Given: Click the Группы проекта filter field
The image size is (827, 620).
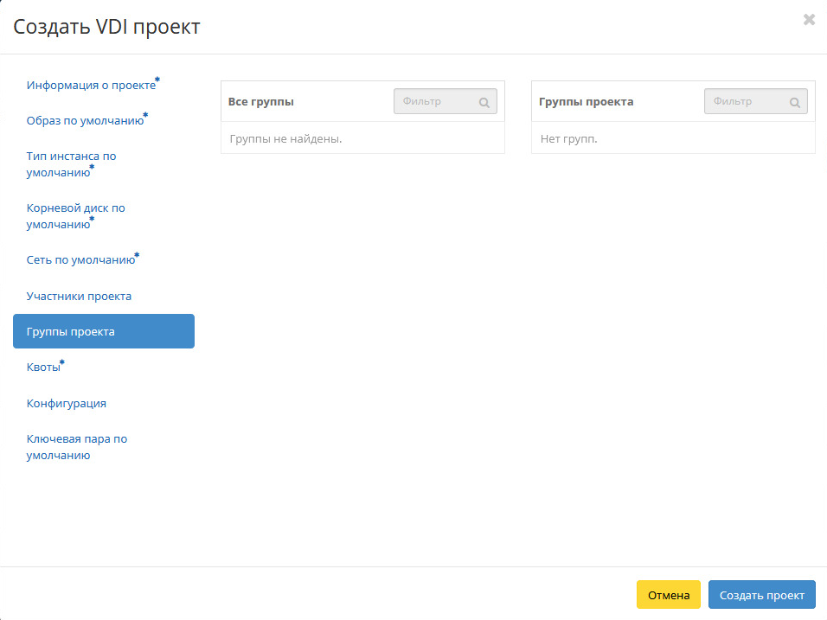Looking at the screenshot, I should pos(756,101).
